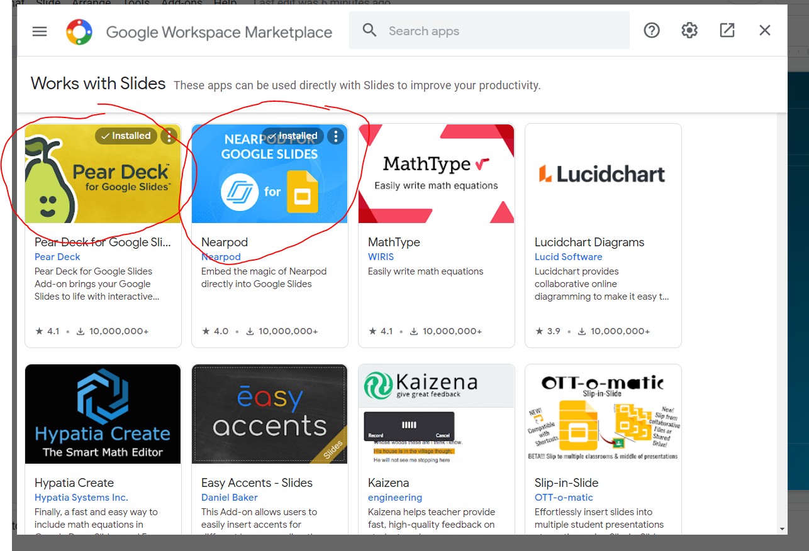Viewport: 809px width, 551px height.
Task: Click 'Embed the magic of Nearpod' description
Action: pos(264,278)
